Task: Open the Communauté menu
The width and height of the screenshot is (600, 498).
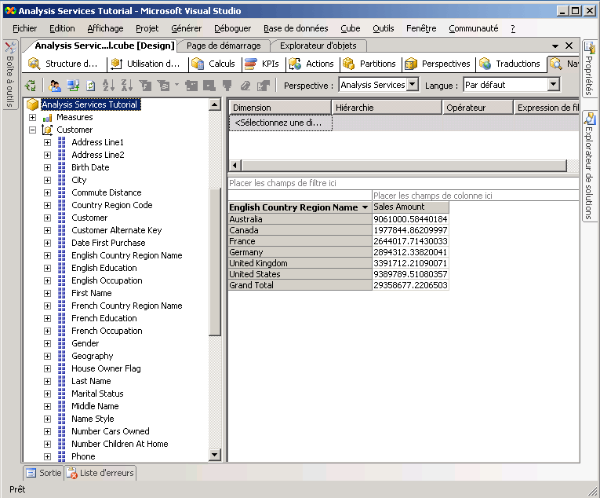Action: pyautogui.click(x=474, y=28)
